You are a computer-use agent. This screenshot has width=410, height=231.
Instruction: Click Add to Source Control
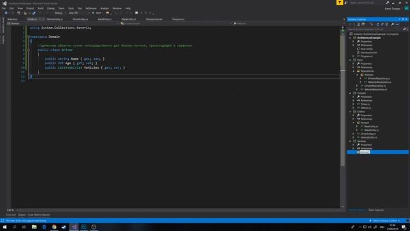[384, 221]
